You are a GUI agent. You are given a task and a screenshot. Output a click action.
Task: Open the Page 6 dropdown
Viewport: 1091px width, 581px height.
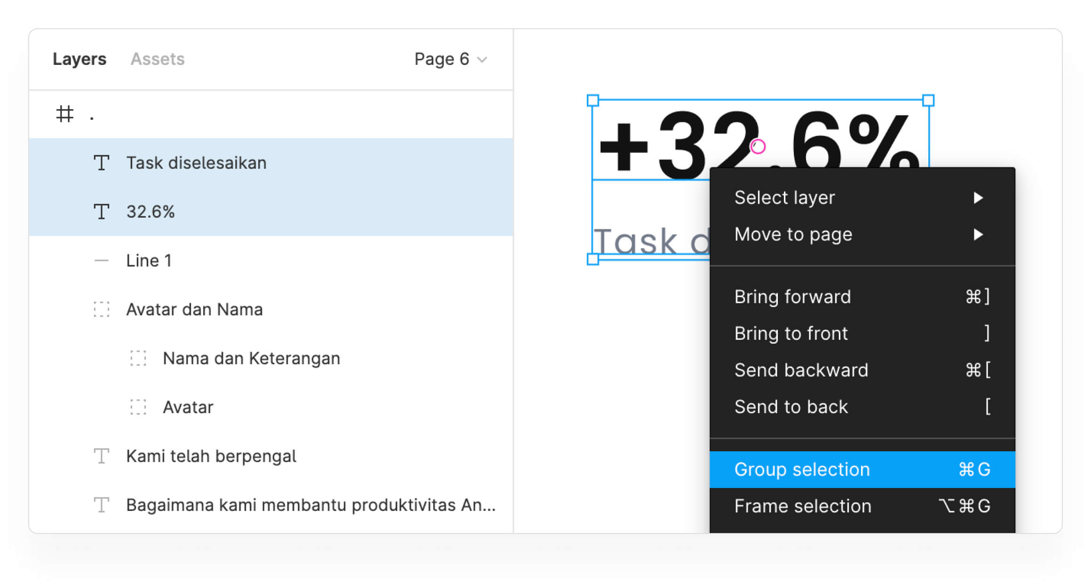(450, 59)
